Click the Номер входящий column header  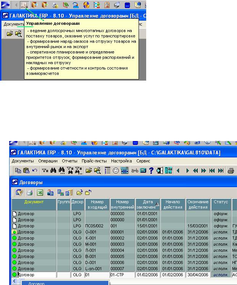[97, 204]
